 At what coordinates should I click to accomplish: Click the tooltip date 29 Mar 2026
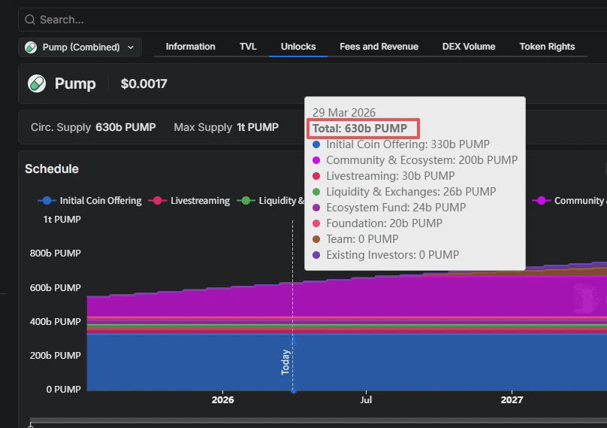tap(344, 112)
